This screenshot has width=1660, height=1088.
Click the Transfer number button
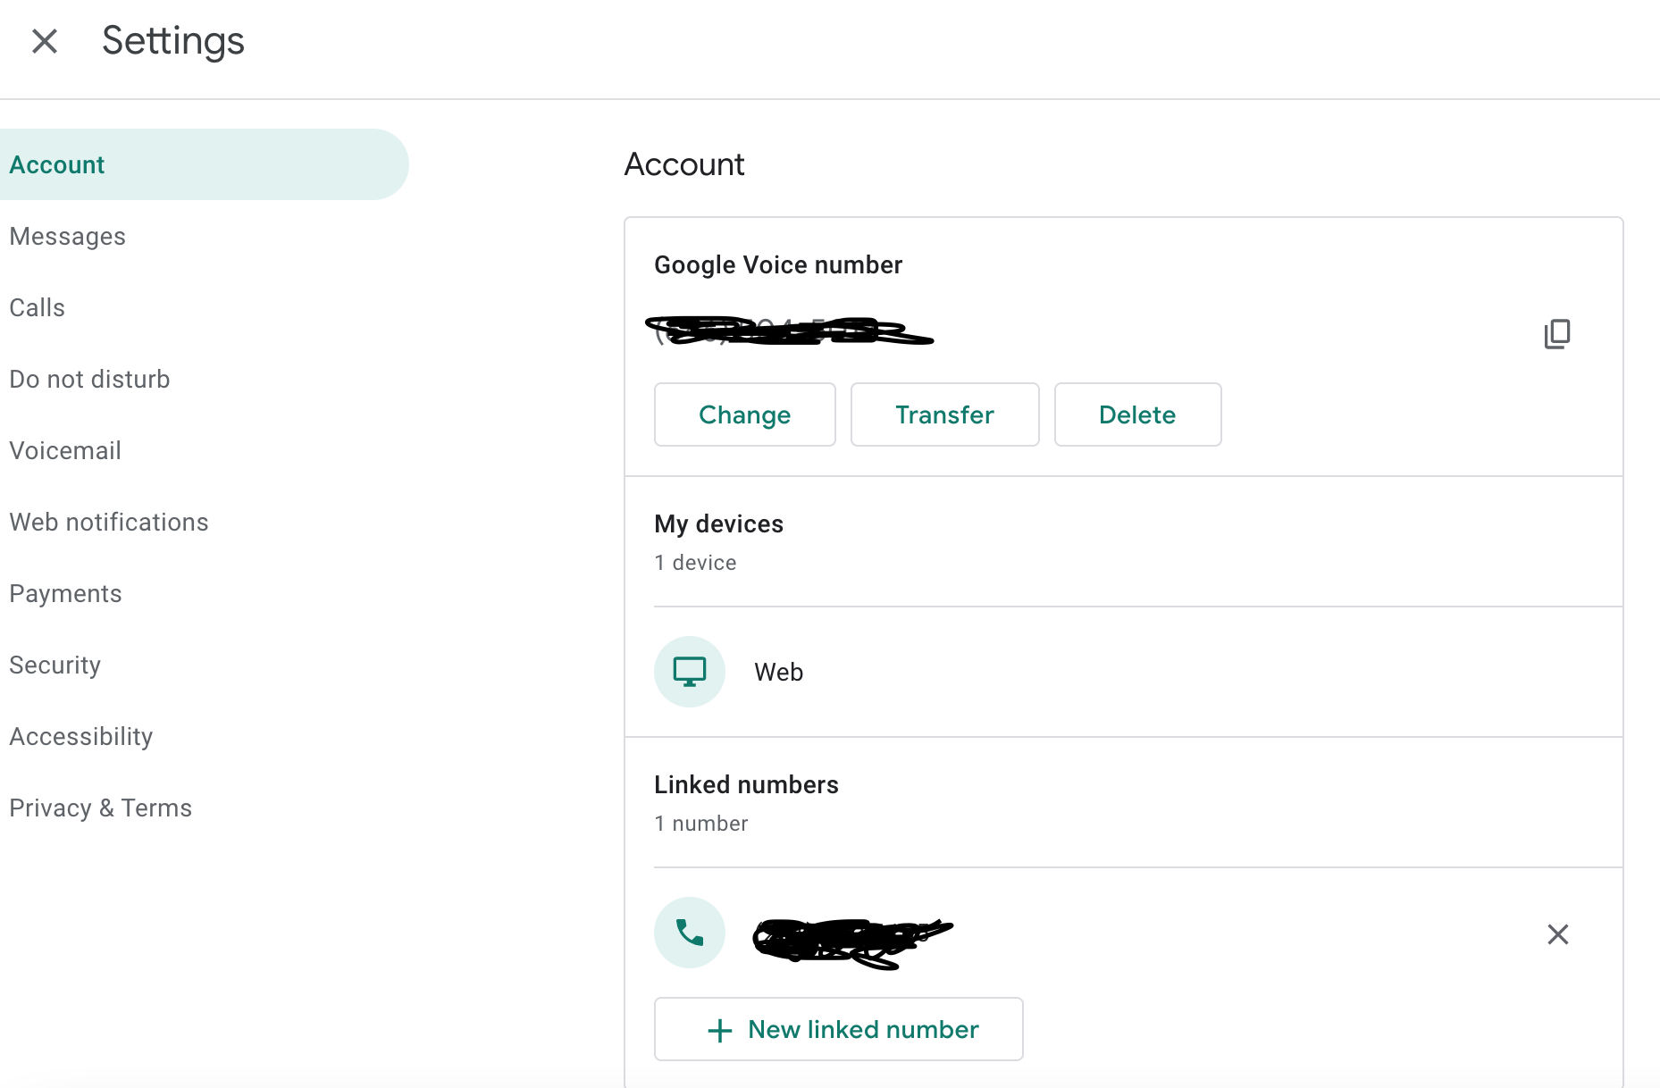(x=945, y=414)
